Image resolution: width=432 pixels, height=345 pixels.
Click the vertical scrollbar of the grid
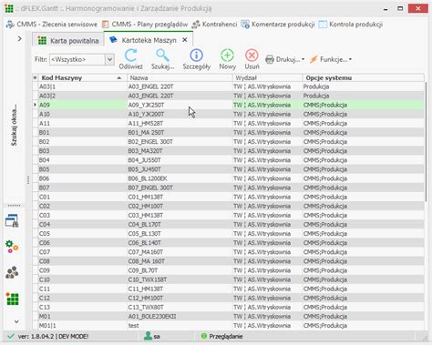click(x=427, y=143)
